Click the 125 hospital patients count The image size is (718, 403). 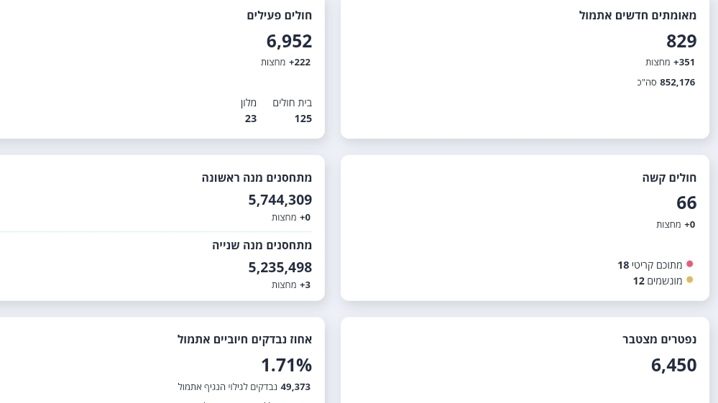303,119
